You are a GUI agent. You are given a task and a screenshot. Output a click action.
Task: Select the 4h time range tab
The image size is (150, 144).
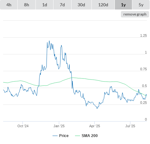[x=9, y=5]
